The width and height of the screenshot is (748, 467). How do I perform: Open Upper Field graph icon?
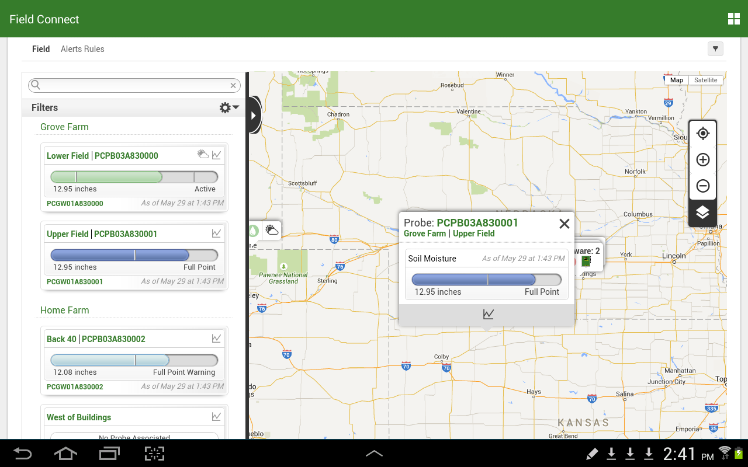(217, 233)
